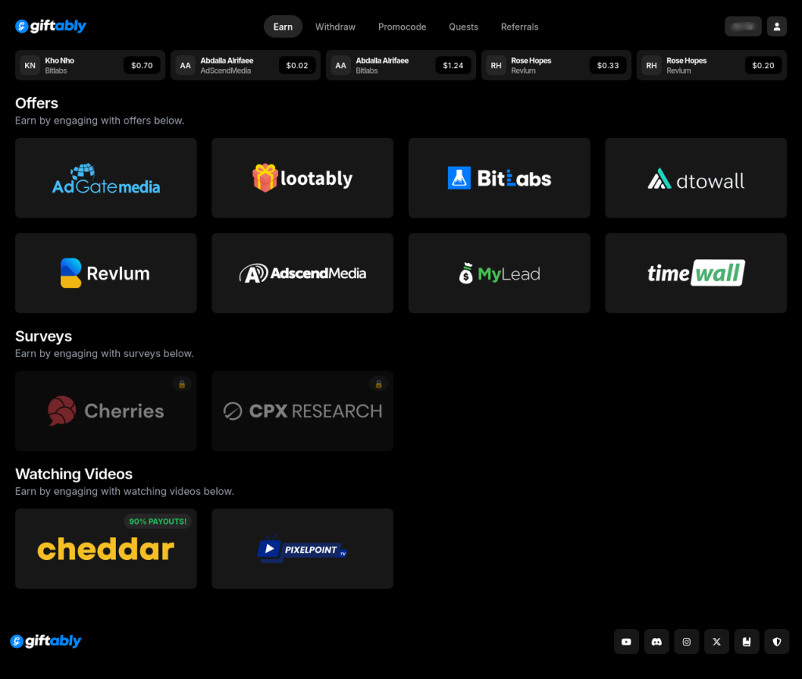
Task: Click Kho Nho's $0.70 Bitlabs payout card
Action: pos(90,66)
